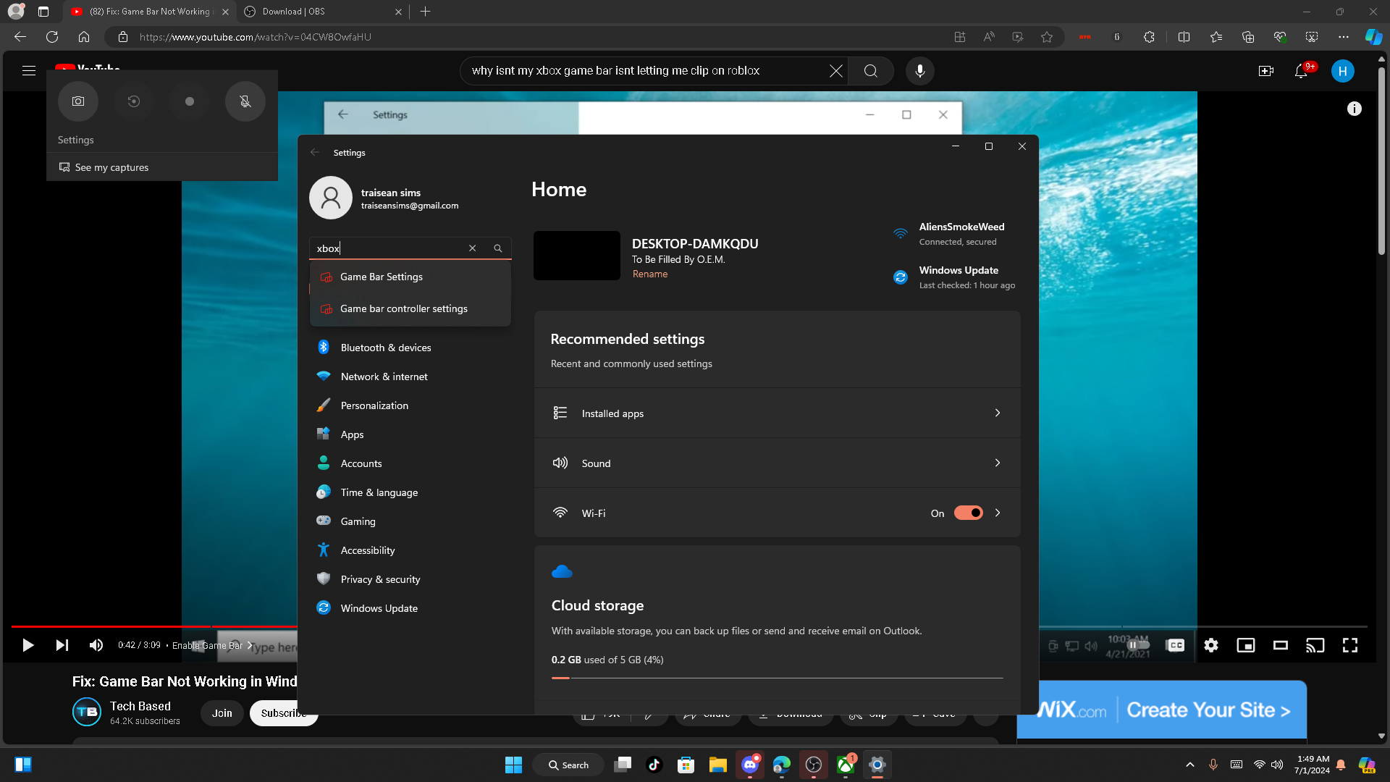The image size is (1390, 782).
Task: Clear the Settings search box text
Action: pyautogui.click(x=473, y=248)
